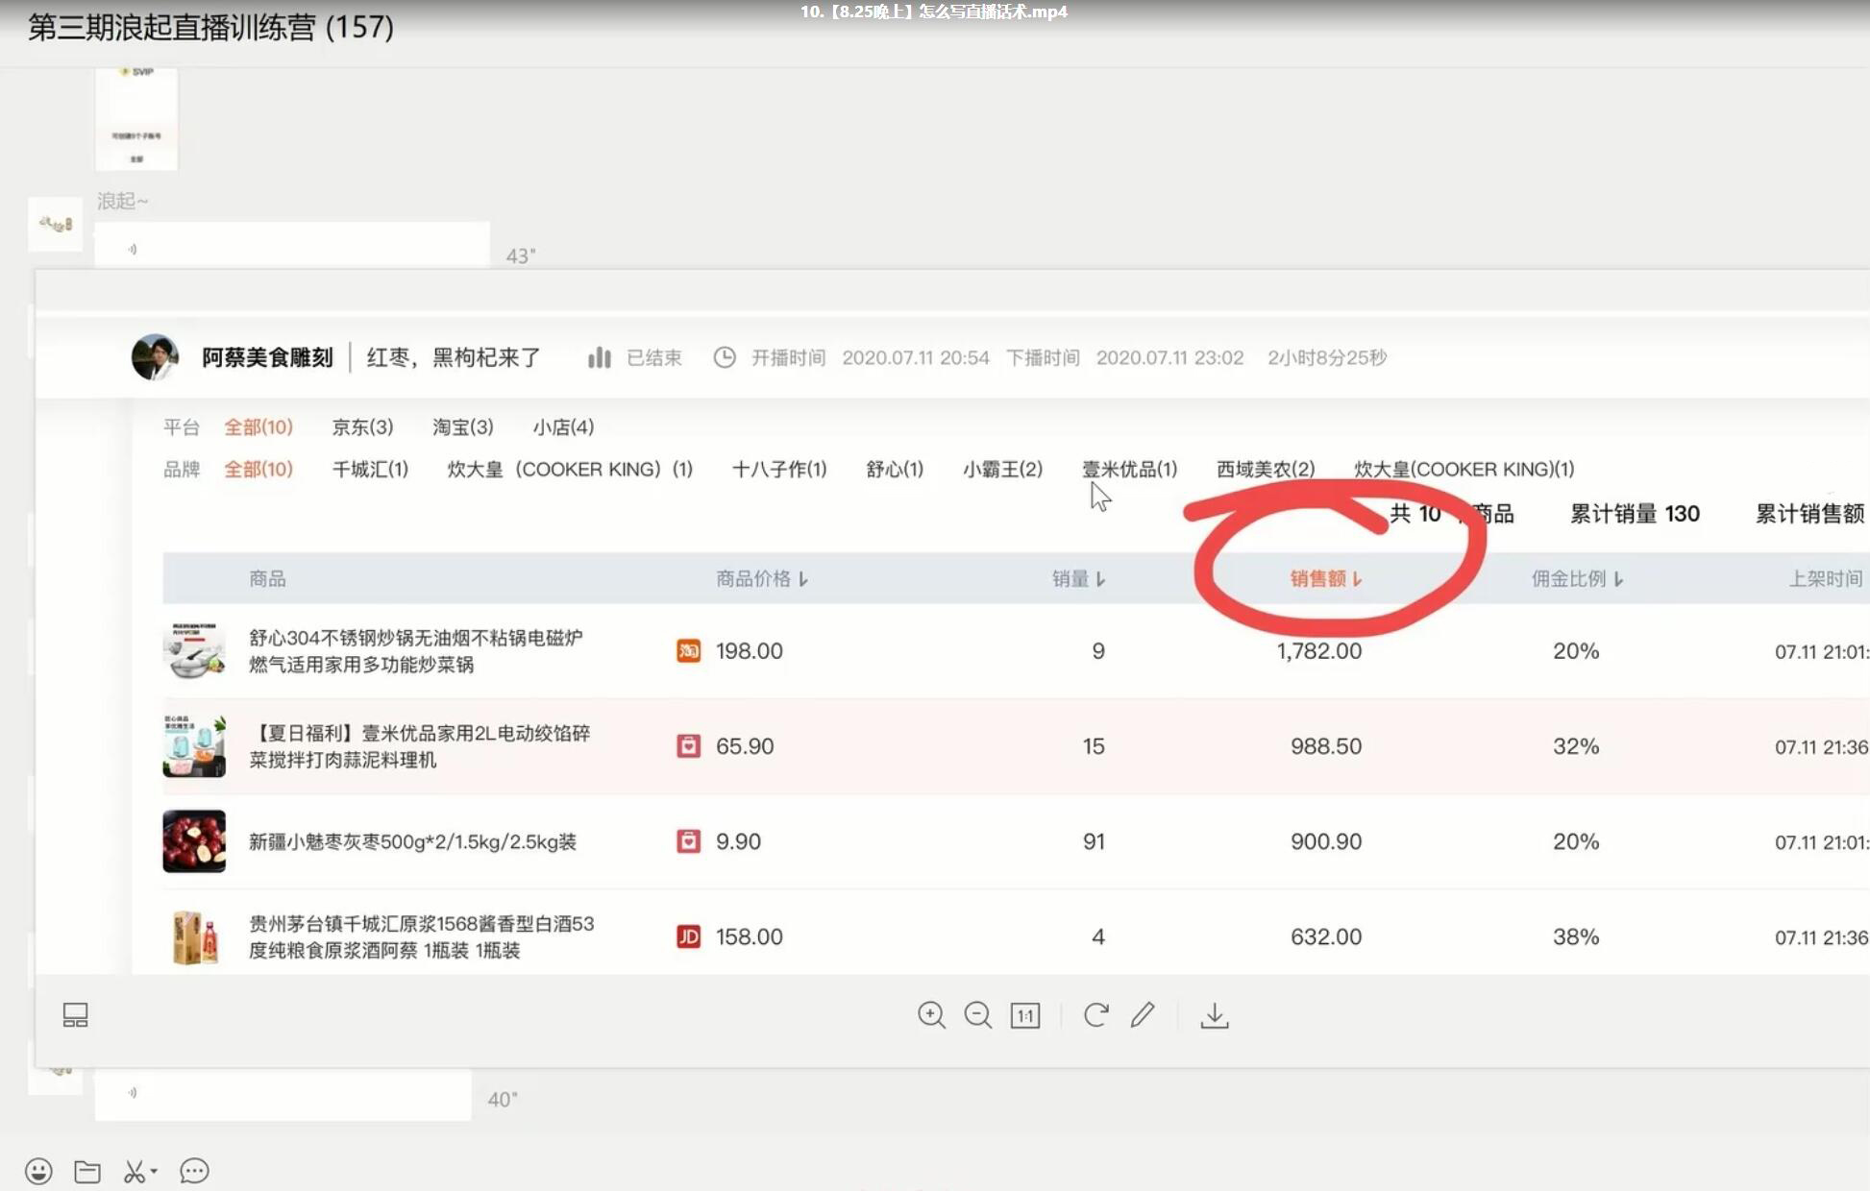
Task: Download the image with the download icon
Action: [1215, 1015]
